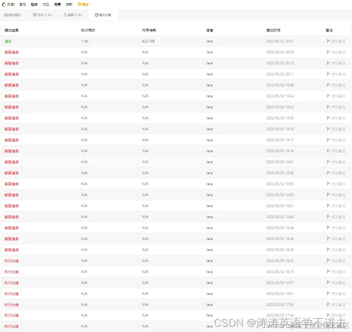Screen dimensions: 352x332
Task: Click the 提交时间 column header
Action: [273, 30]
